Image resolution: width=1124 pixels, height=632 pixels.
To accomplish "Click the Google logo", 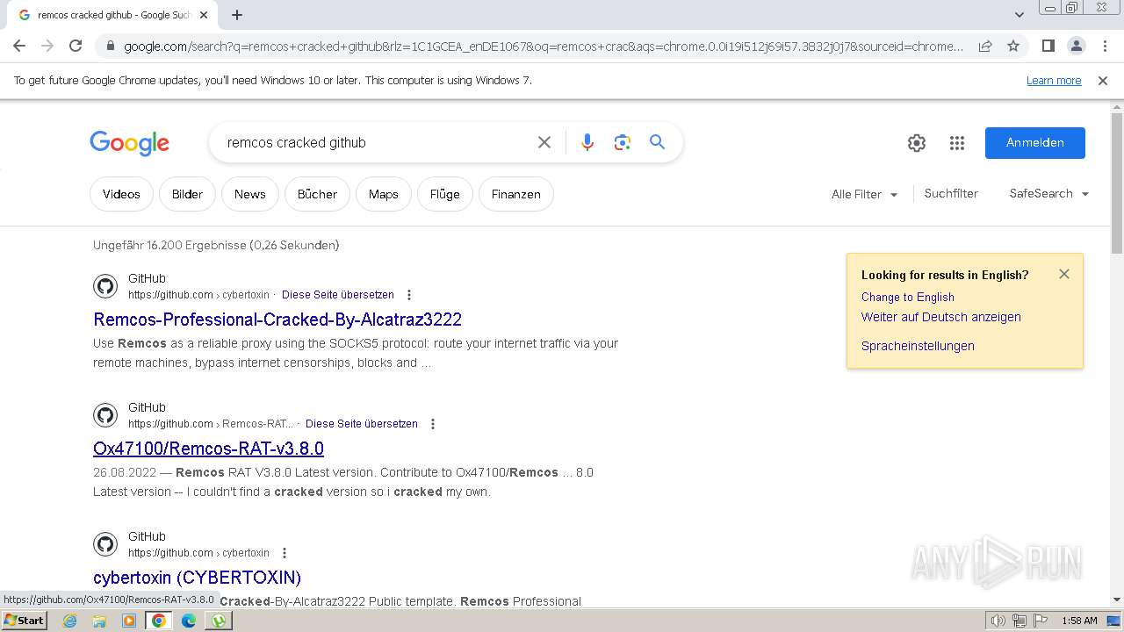I will [x=129, y=143].
